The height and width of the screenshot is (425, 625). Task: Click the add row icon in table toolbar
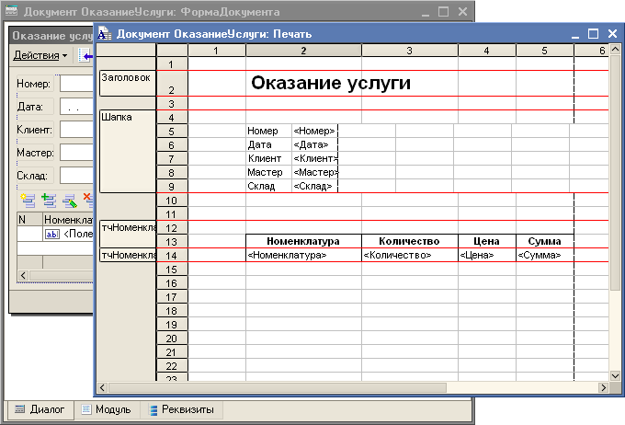coord(27,199)
